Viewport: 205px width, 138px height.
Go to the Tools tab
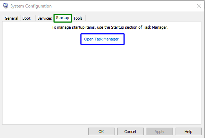[78, 18]
